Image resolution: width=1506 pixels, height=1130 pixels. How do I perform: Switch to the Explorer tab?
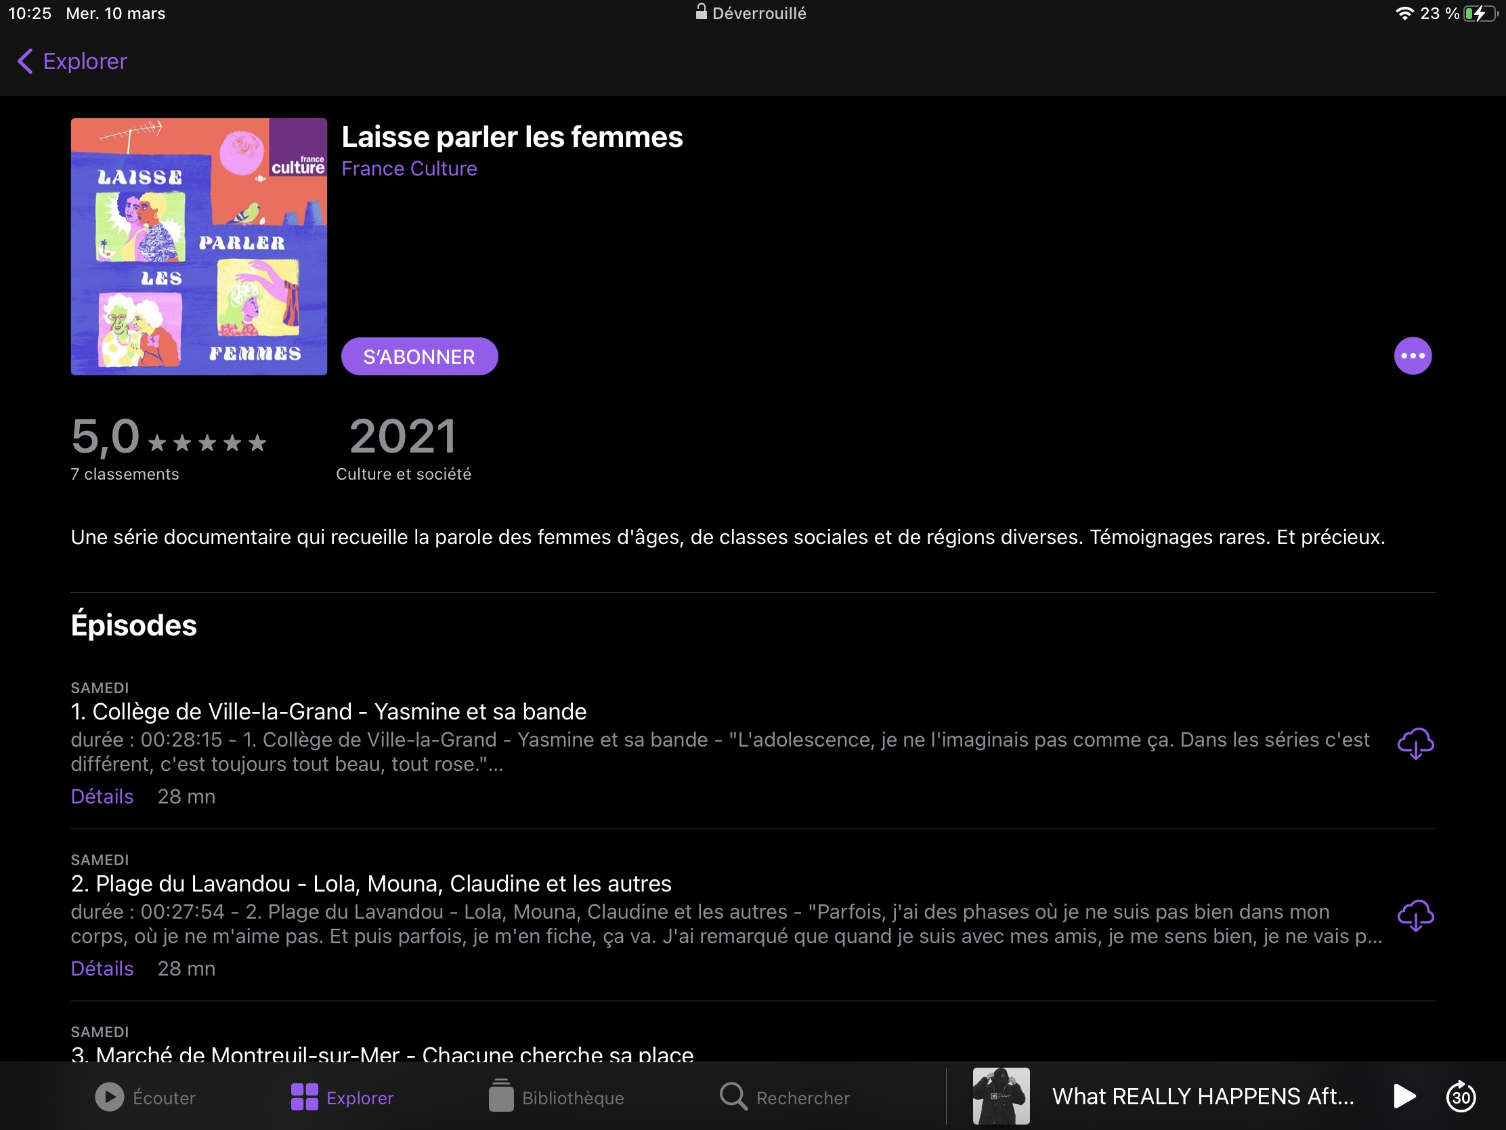click(x=342, y=1097)
